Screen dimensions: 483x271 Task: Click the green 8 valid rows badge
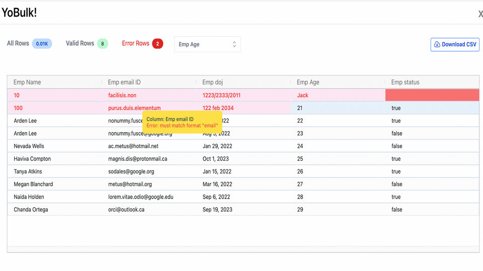tap(103, 44)
